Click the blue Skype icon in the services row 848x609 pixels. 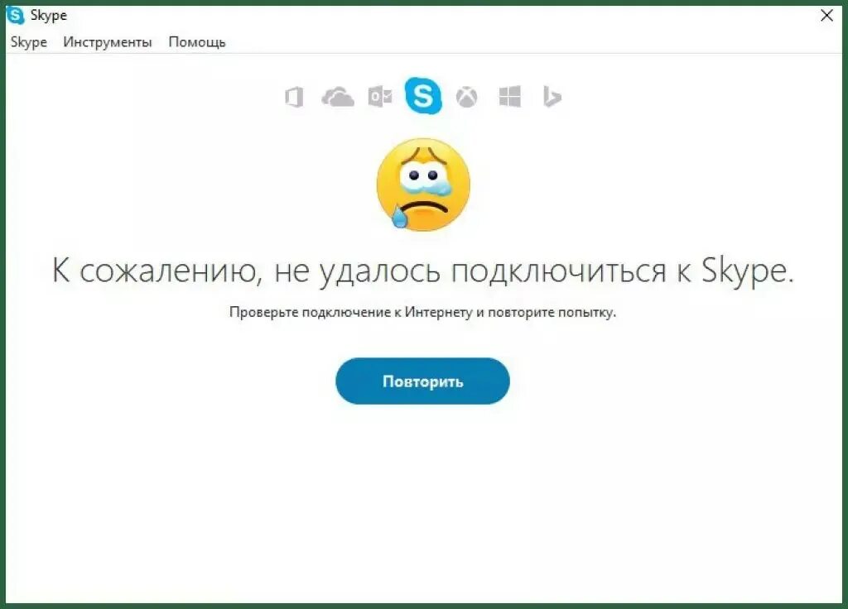click(423, 96)
